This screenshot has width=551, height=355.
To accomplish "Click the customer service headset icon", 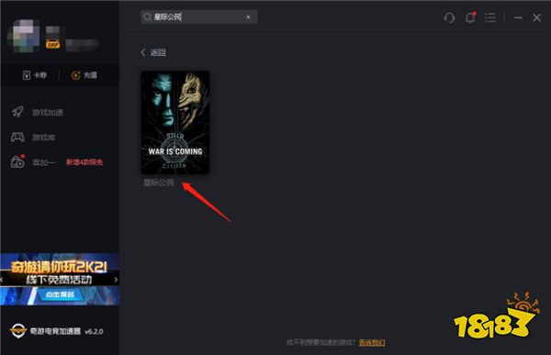I will pos(449,17).
